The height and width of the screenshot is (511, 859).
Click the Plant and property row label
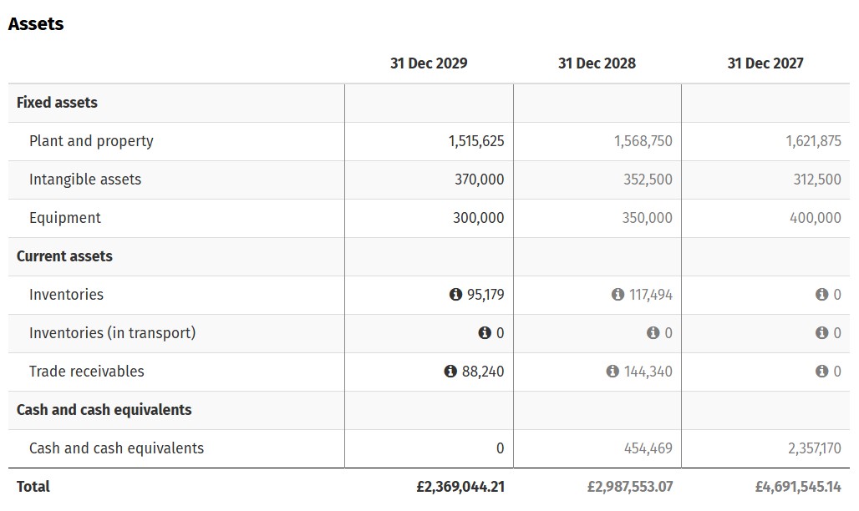91,141
